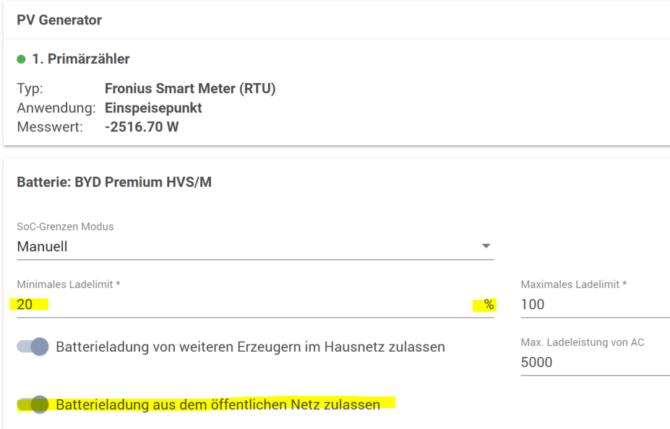
Task: Click the SoC-Grenzen Modus label
Action: (65, 227)
